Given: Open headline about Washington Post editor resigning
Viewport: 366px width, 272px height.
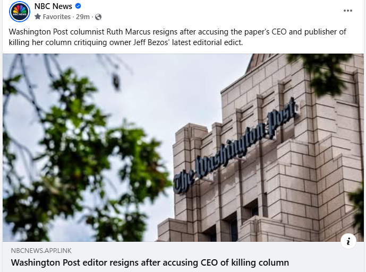Looking at the screenshot, I should click(x=150, y=262).
